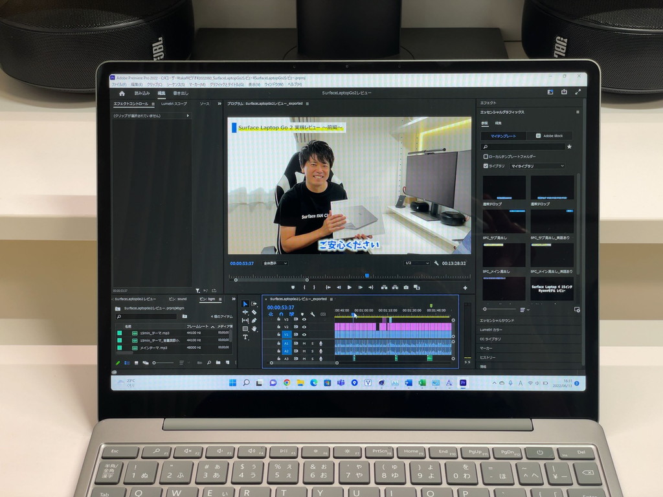Select the Pen tool

point(254,320)
